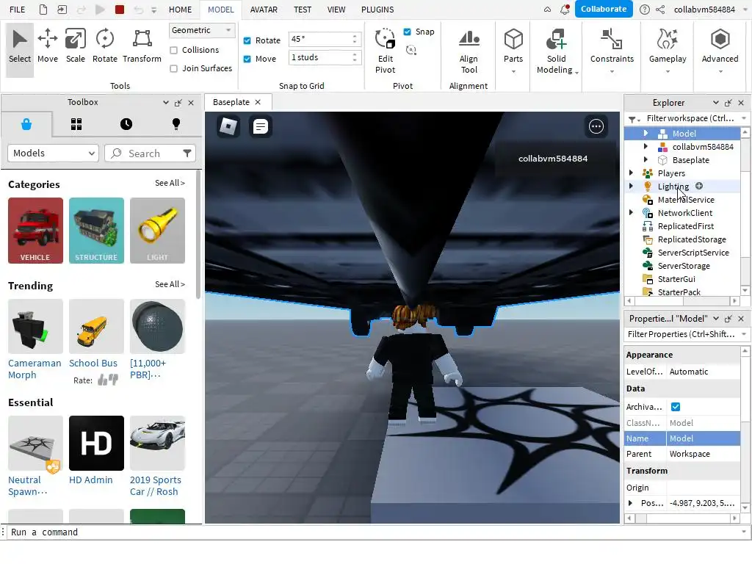
Task: Select ServerScriptService in Explorer
Action: point(693,253)
